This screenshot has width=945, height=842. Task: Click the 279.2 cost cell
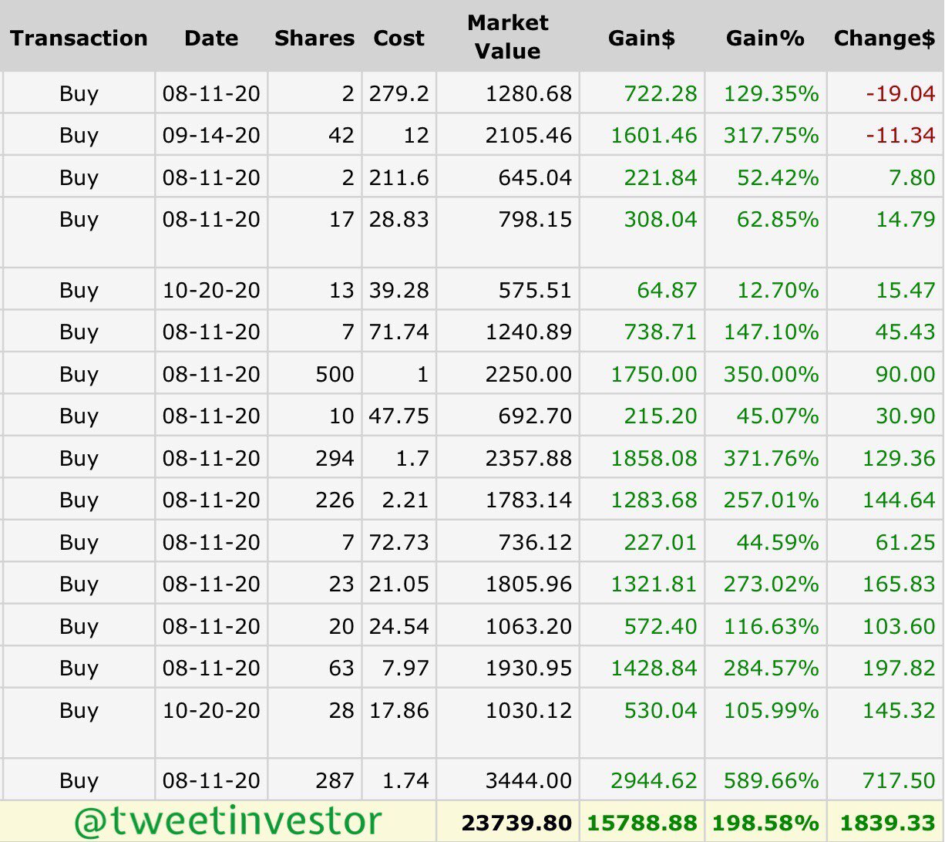[399, 94]
